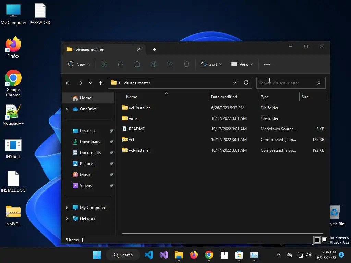Switch to large thumbnails view icon

point(325,240)
